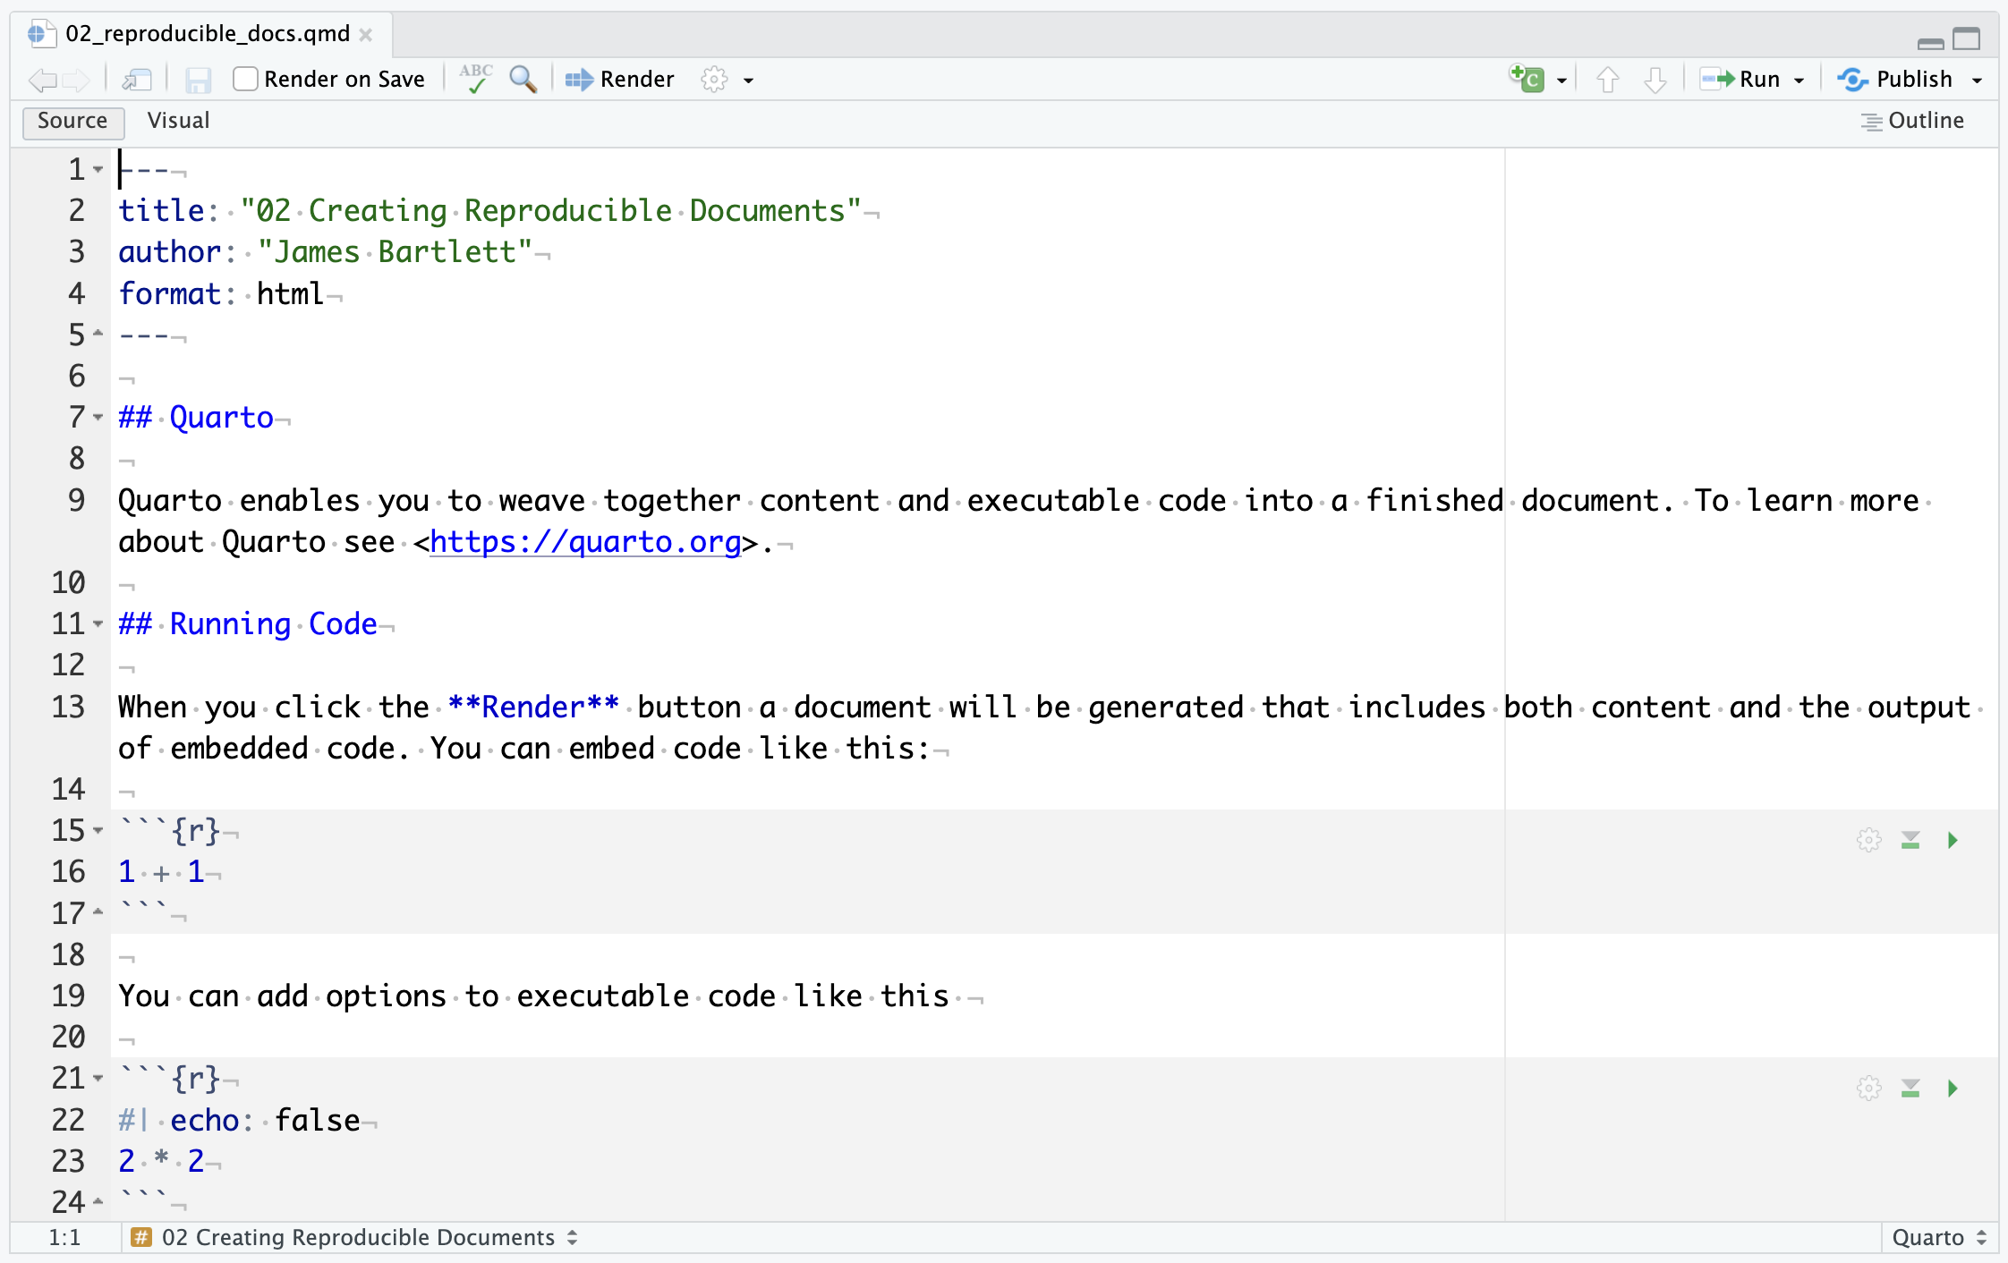This screenshot has height=1263, width=2008.
Task: Change file type from Quarto selector
Action: tap(1939, 1238)
